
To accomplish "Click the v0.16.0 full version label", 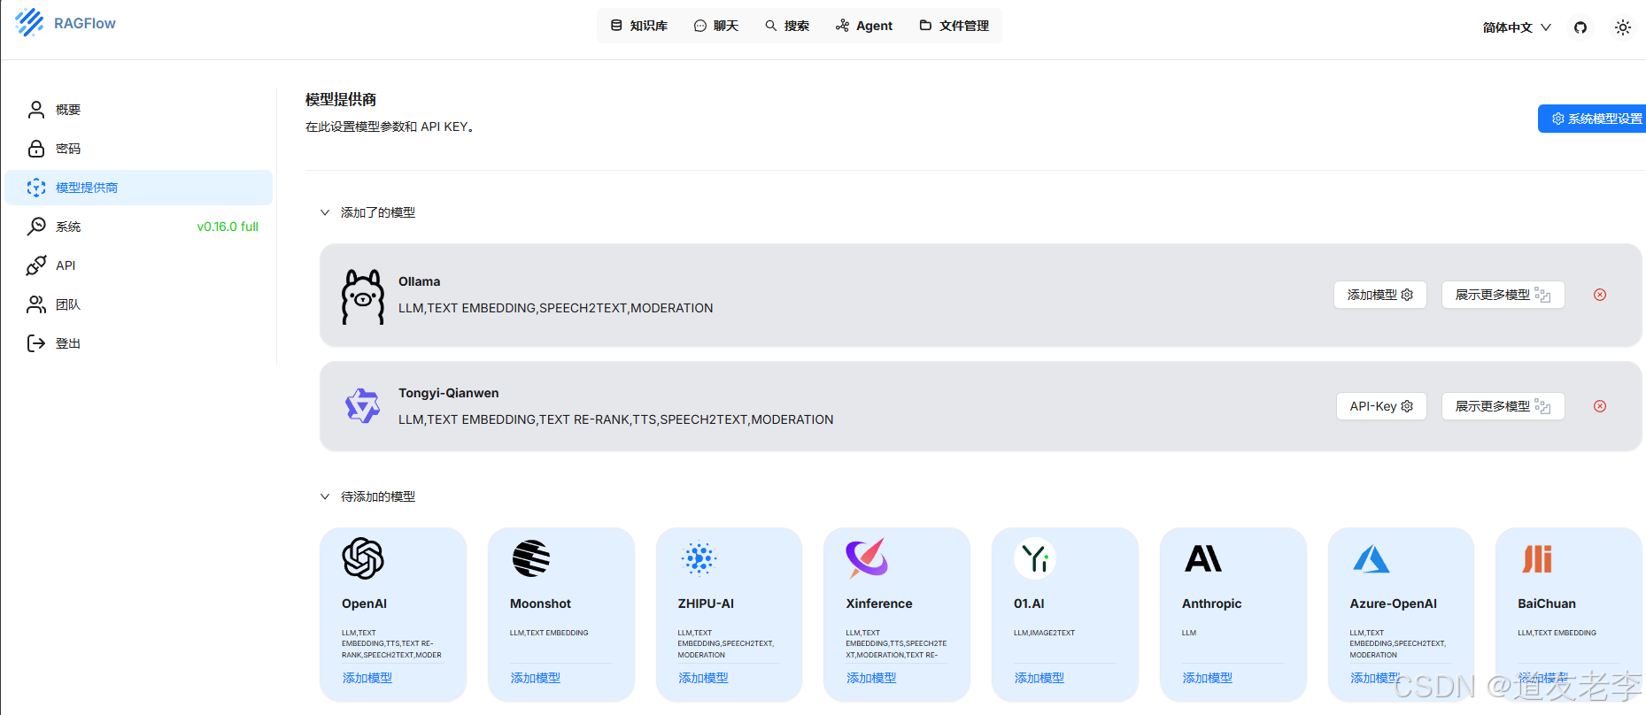I will click(228, 227).
